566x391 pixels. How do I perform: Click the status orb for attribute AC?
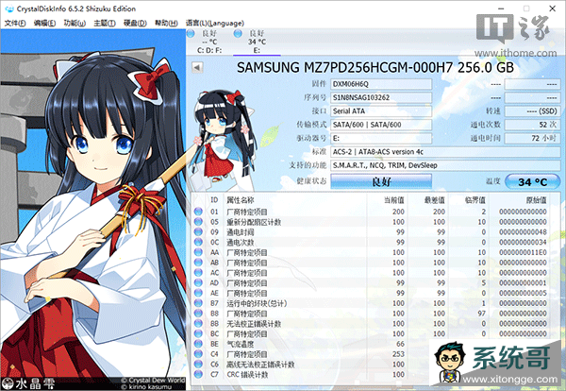click(x=198, y=272)
